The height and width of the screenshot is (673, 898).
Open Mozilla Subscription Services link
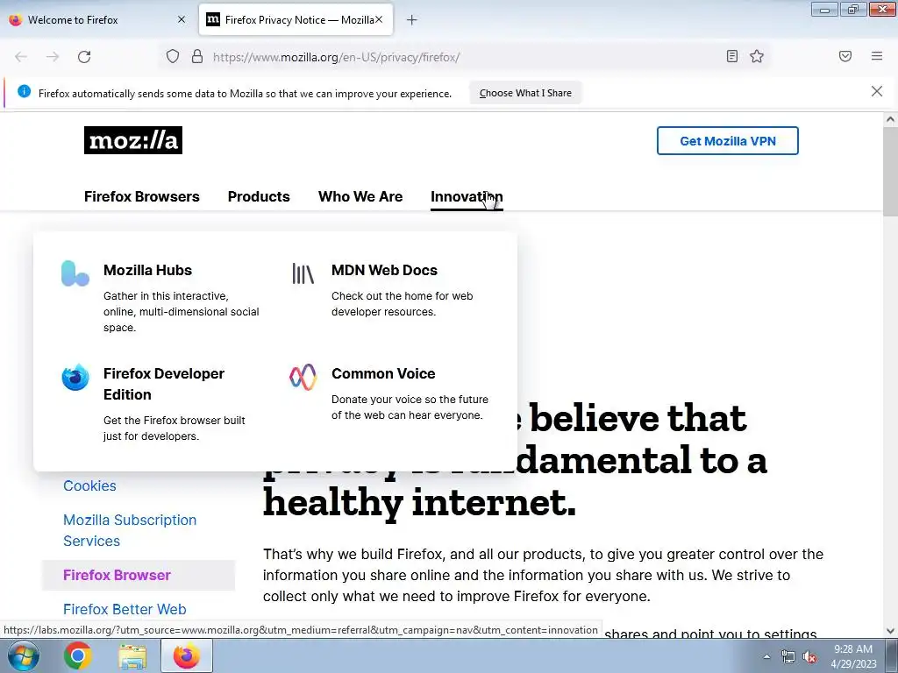(x=130, y=530)
